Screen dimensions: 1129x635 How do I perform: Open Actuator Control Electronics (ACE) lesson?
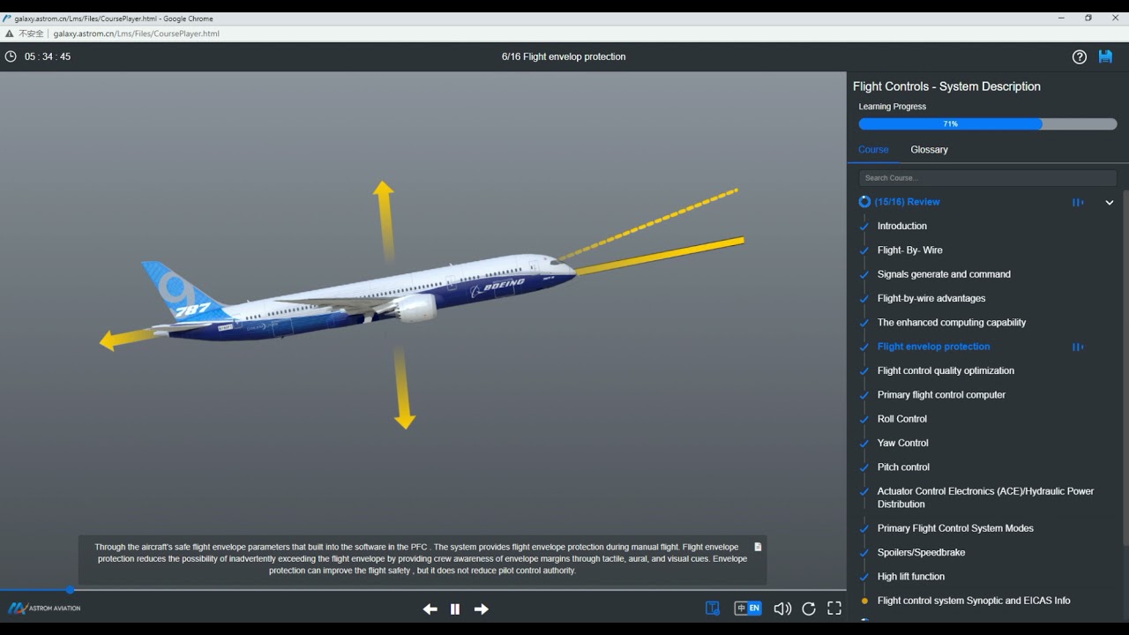tap(985, 497)
